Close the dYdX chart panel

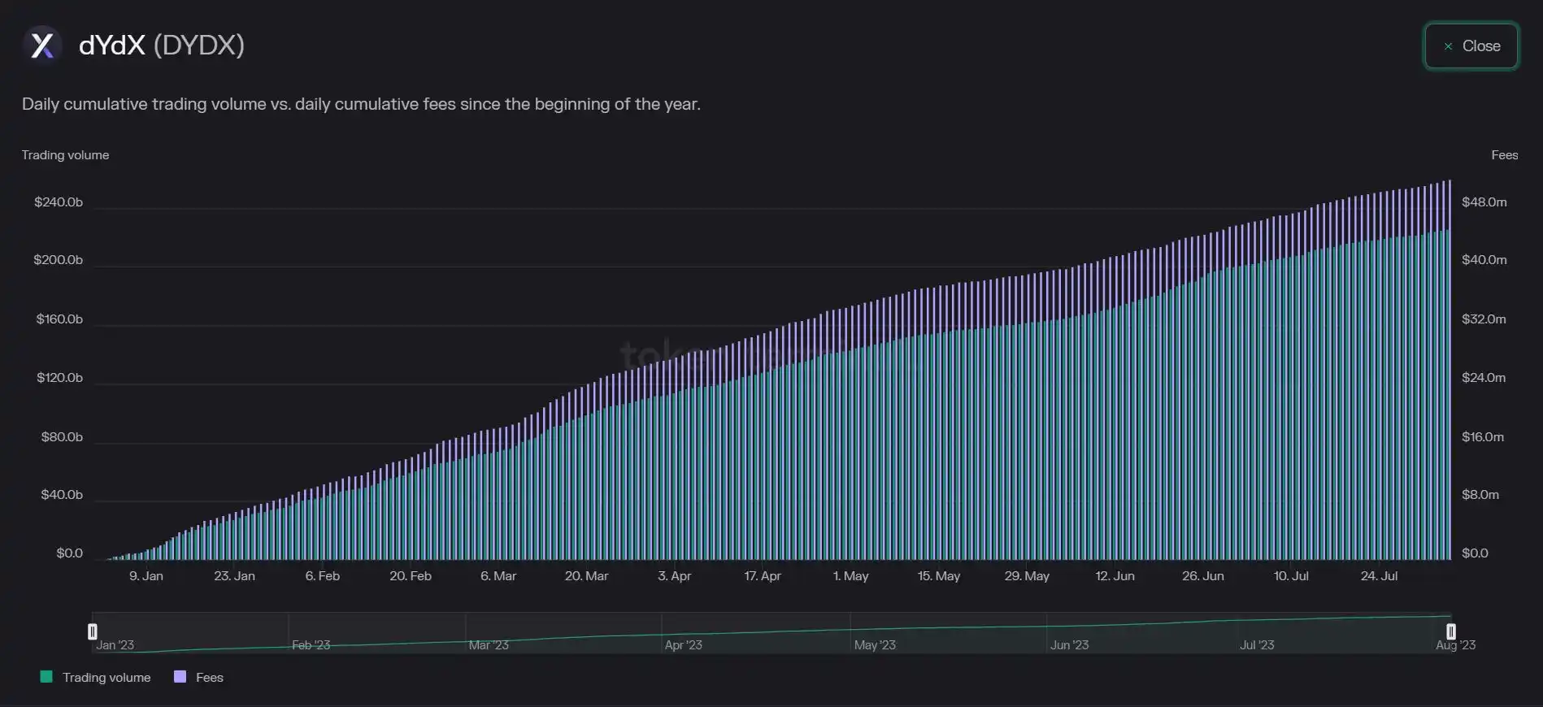1471,46
